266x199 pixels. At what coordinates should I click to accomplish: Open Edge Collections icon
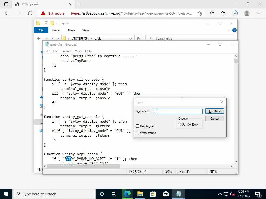[223, 13]
